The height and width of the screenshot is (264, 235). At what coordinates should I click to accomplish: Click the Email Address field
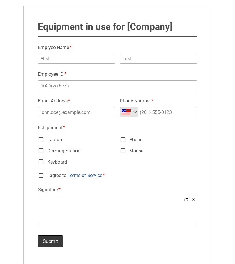[76, 112]
